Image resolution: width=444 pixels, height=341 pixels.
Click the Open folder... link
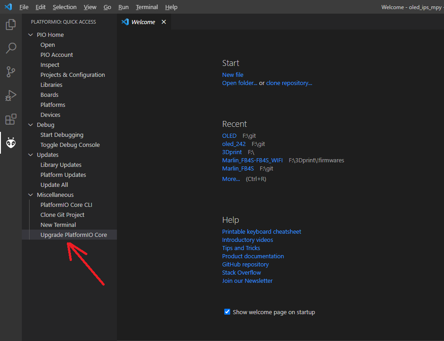(x=240, y=83)
